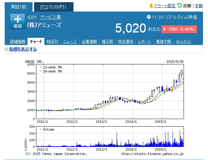
Task: Open the 詳細情報 tab
Action: 18,42
